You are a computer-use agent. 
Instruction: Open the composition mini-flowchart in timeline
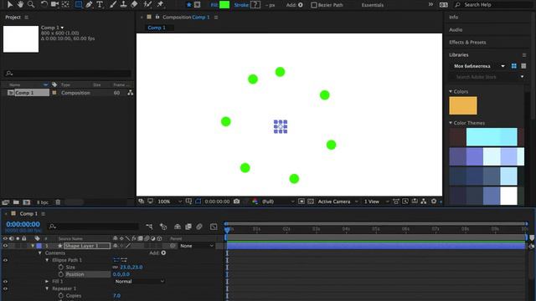click(149, 227)
